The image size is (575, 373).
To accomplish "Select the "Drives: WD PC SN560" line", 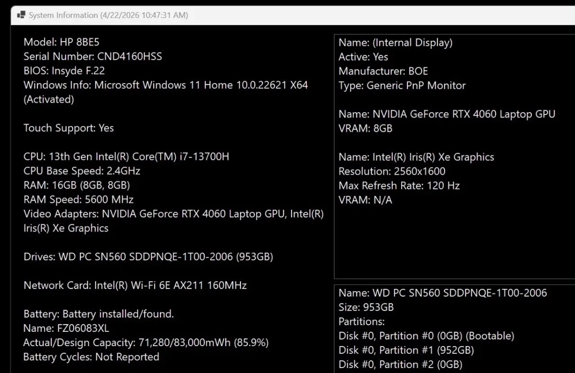I will point(148,257).
